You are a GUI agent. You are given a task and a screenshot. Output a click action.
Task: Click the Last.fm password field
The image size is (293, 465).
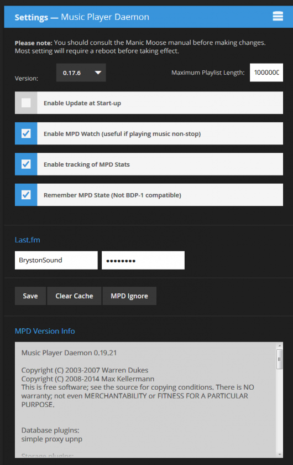(x=143, y=260)
